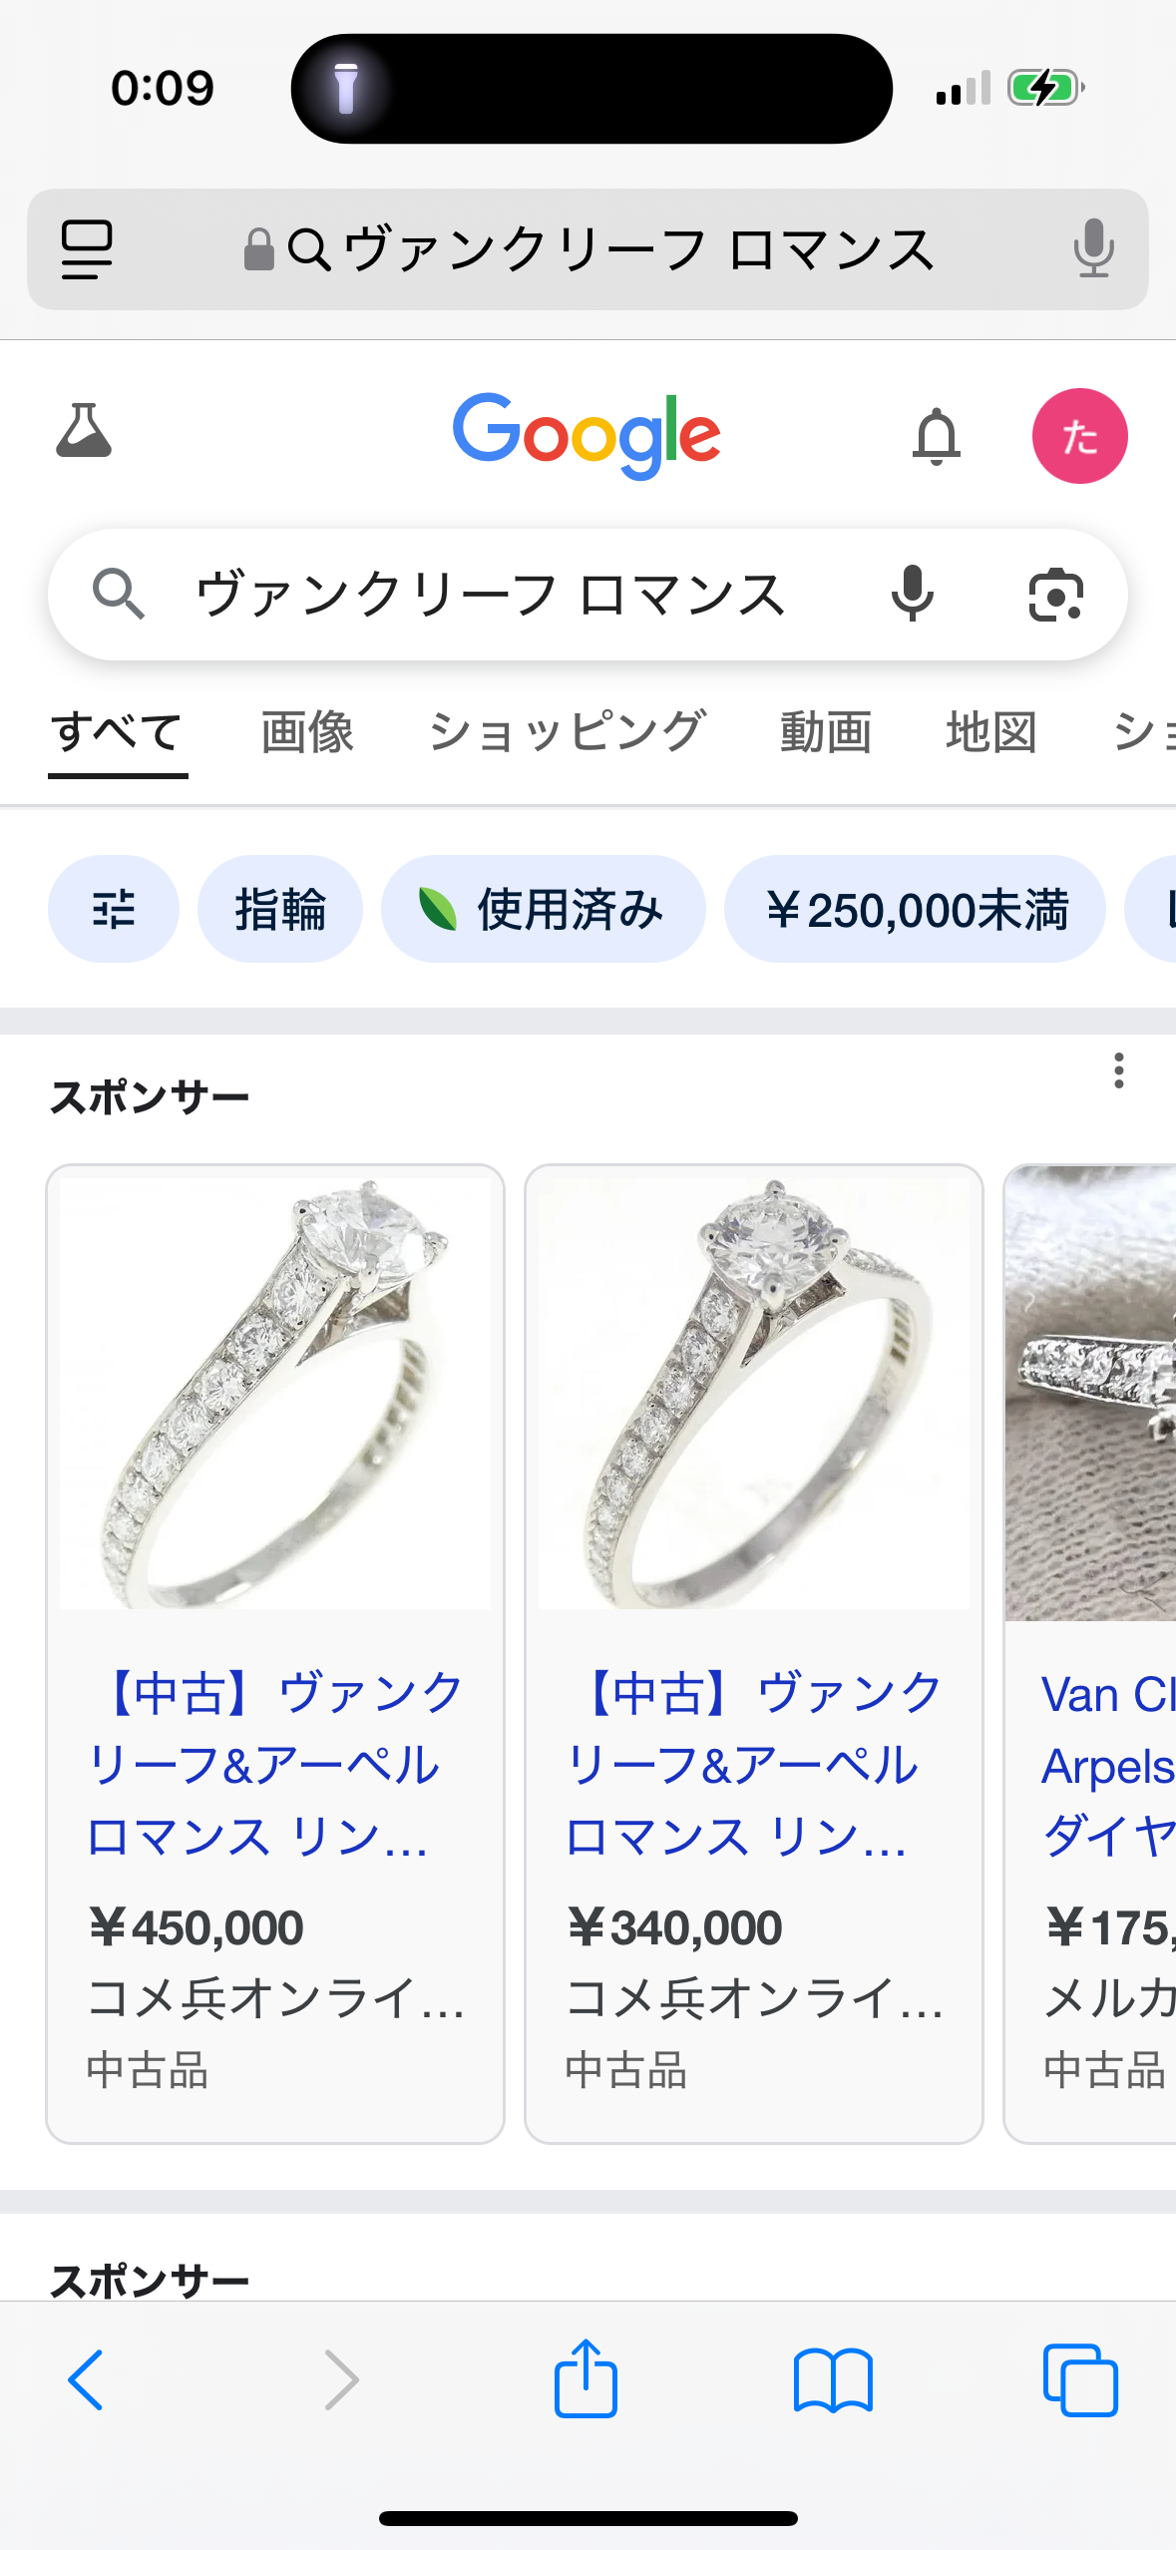Open sponsor section three-dot menu

pos(1119,1070)
